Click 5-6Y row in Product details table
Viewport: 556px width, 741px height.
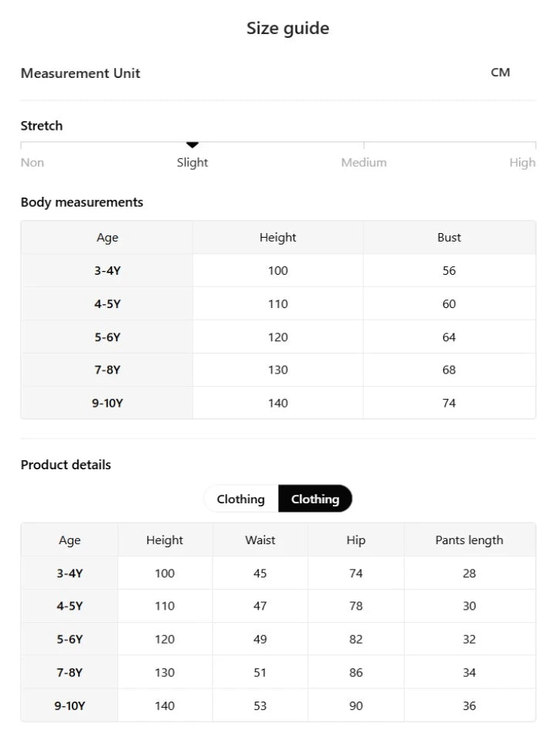(278, 639)
